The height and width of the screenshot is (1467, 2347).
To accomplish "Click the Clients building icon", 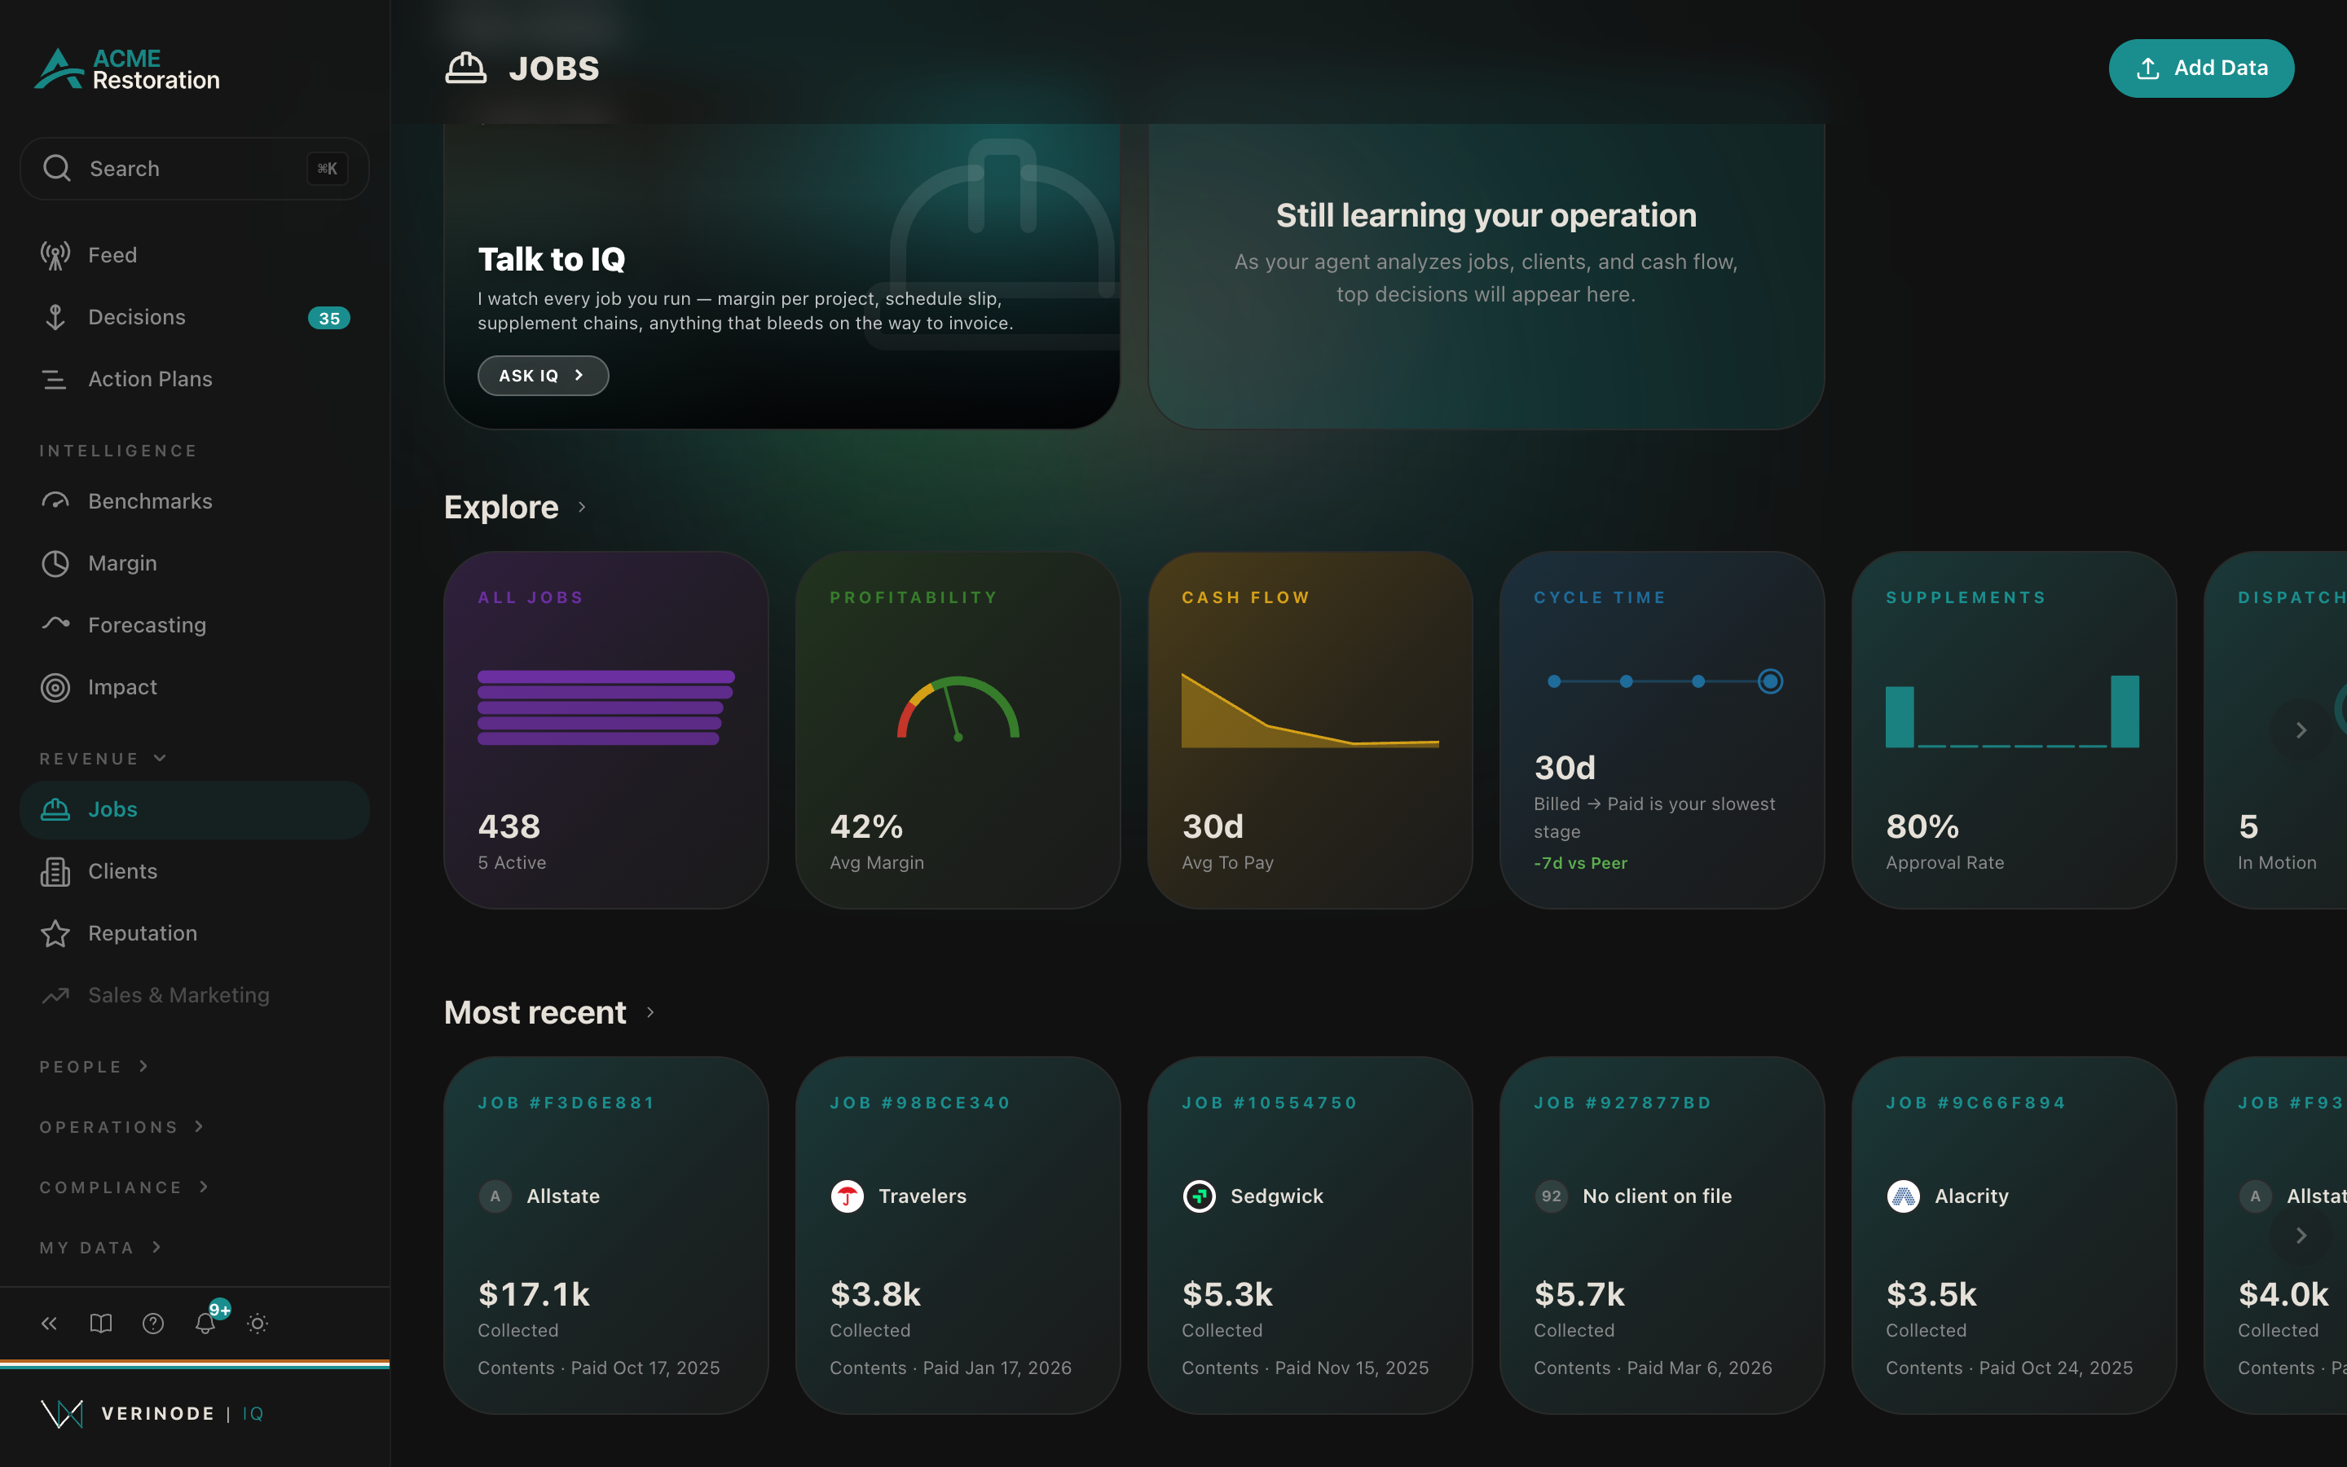I will pos(55,871).
